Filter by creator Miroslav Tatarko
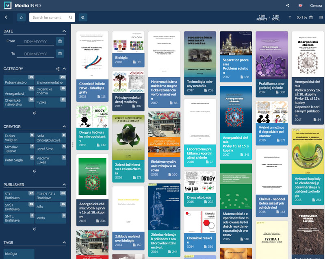 [19, 149]
